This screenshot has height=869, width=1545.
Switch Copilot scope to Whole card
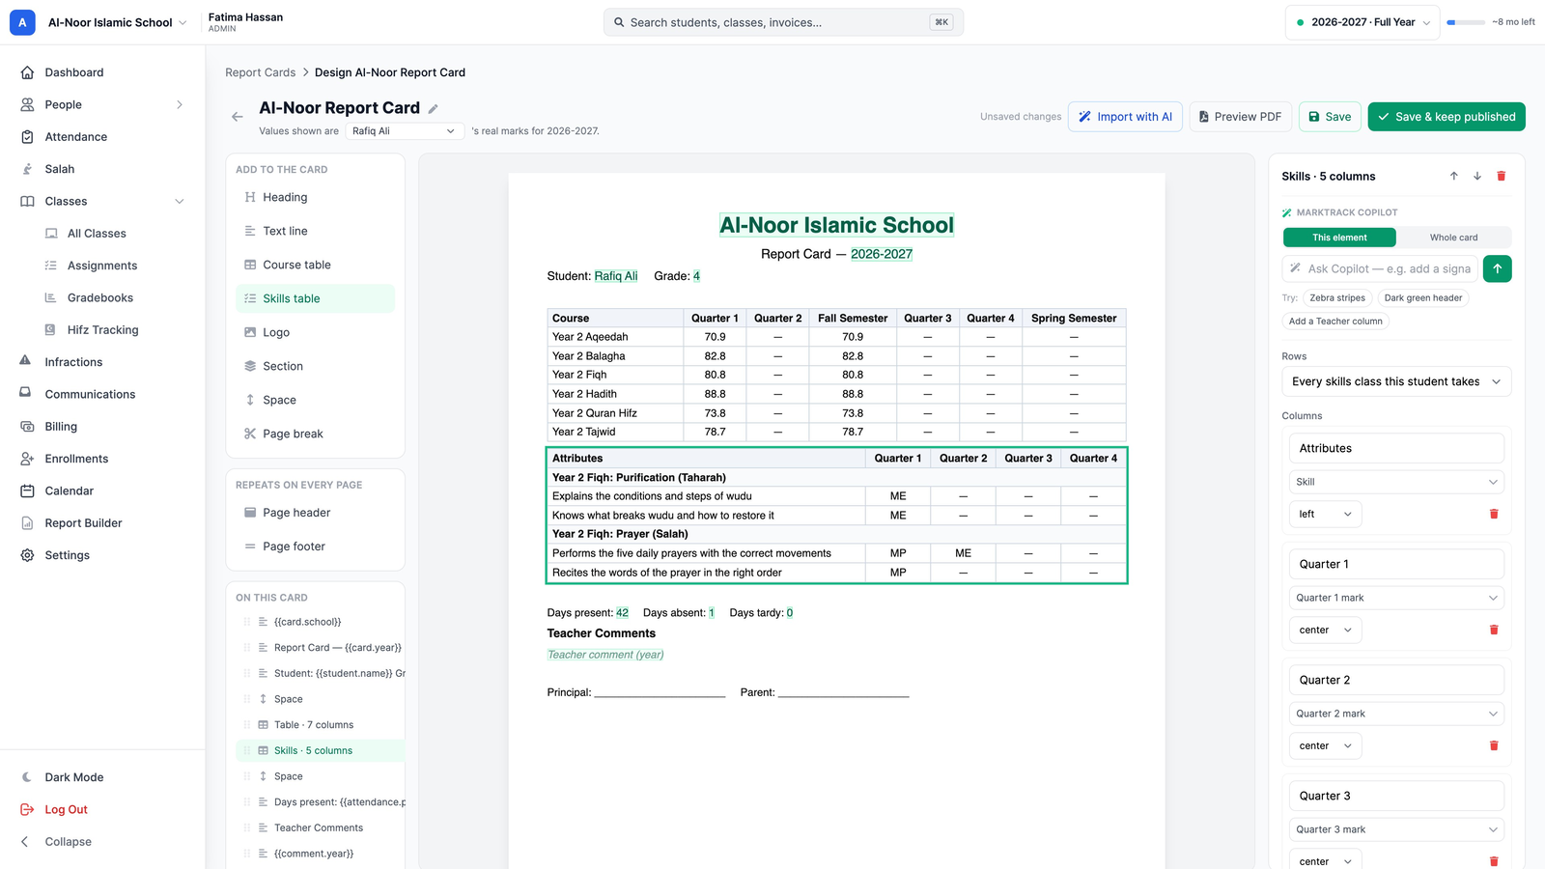pyautogui.click(x=1453, y=238)
